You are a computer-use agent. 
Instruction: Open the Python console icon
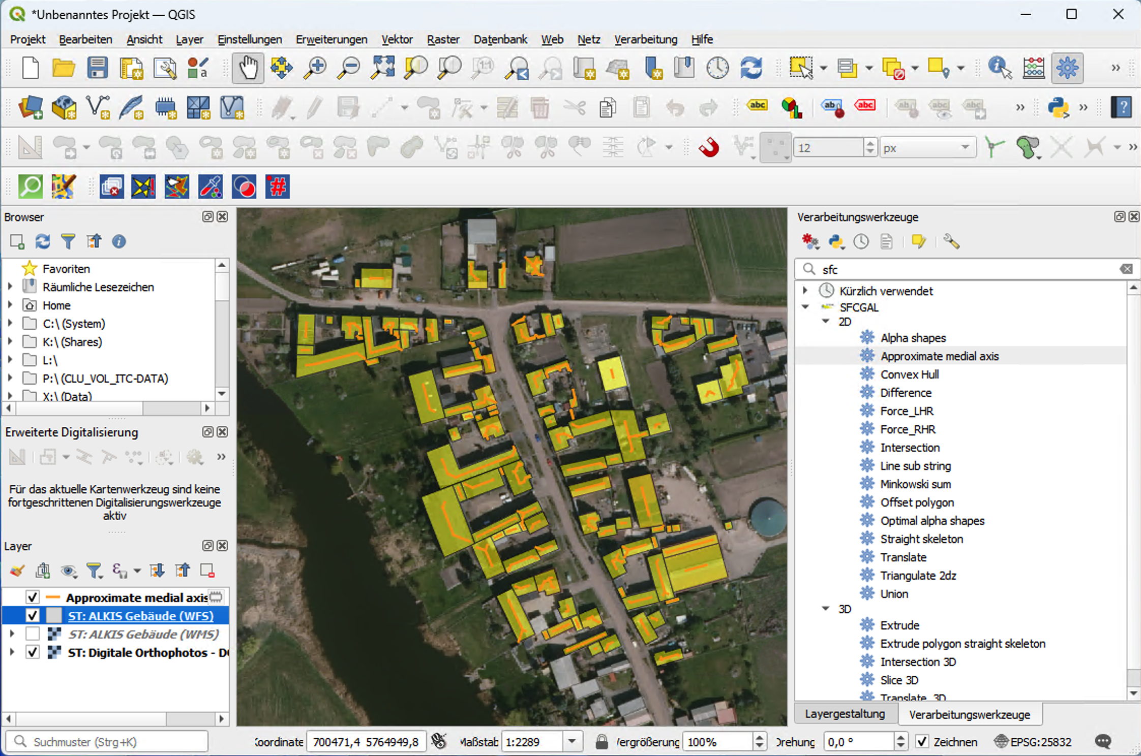(x=1058, y=107)
